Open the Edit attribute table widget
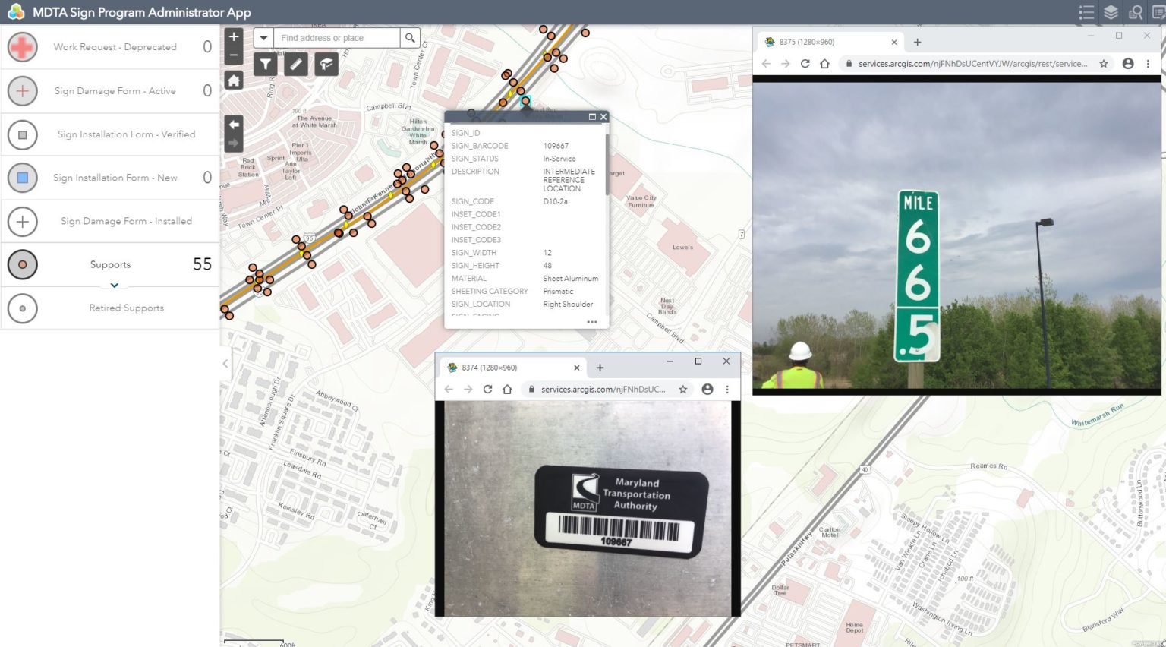 (1157, 12)
